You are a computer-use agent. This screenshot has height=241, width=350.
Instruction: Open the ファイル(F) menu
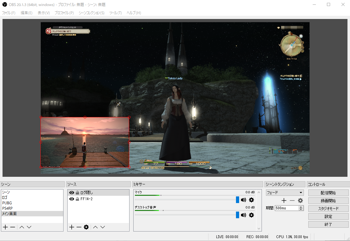coord(9,13)
